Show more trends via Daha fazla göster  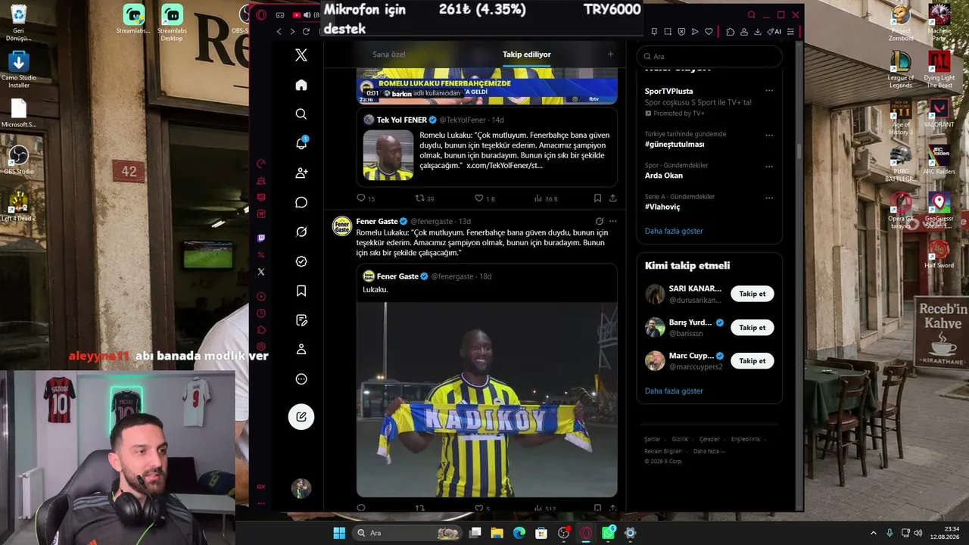point(674,231)
